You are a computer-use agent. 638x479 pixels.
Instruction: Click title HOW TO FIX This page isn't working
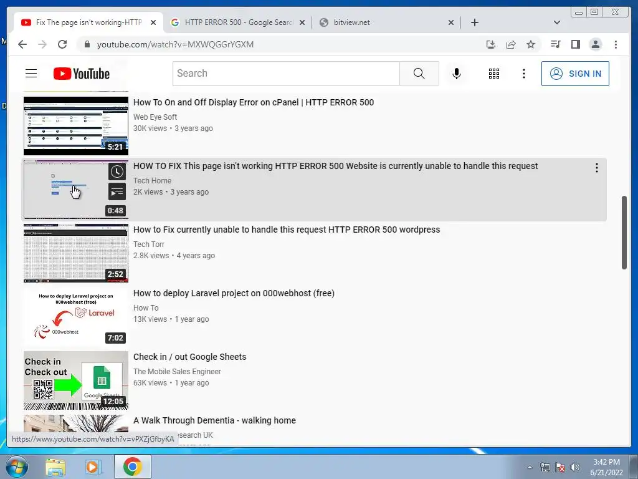pos(336,166)
